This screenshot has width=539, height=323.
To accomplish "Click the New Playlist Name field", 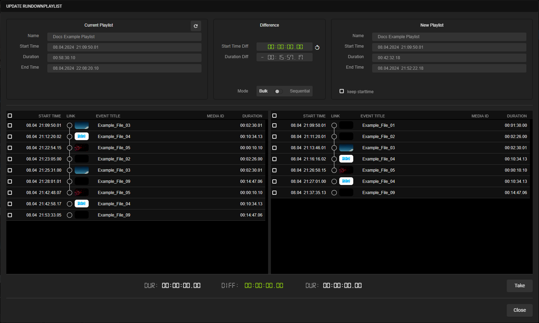I will [x=449, y=36].
